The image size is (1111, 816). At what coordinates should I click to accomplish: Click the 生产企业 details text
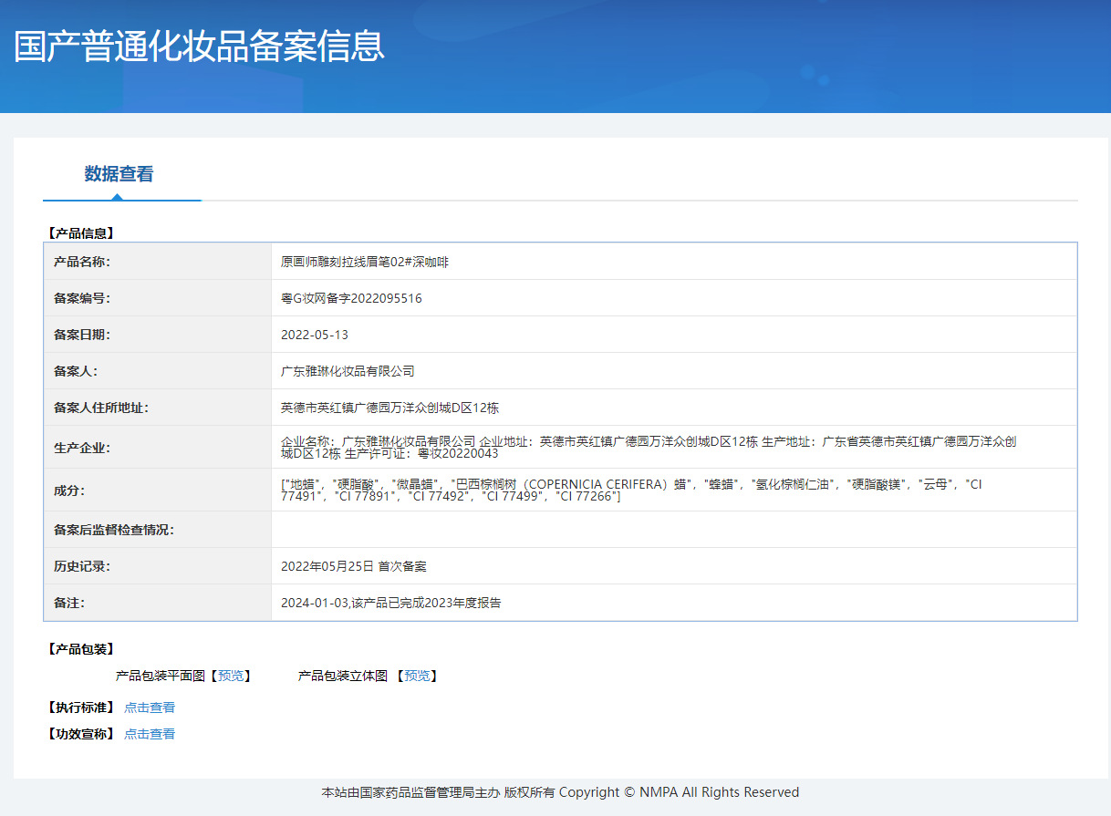coord(648,447)
